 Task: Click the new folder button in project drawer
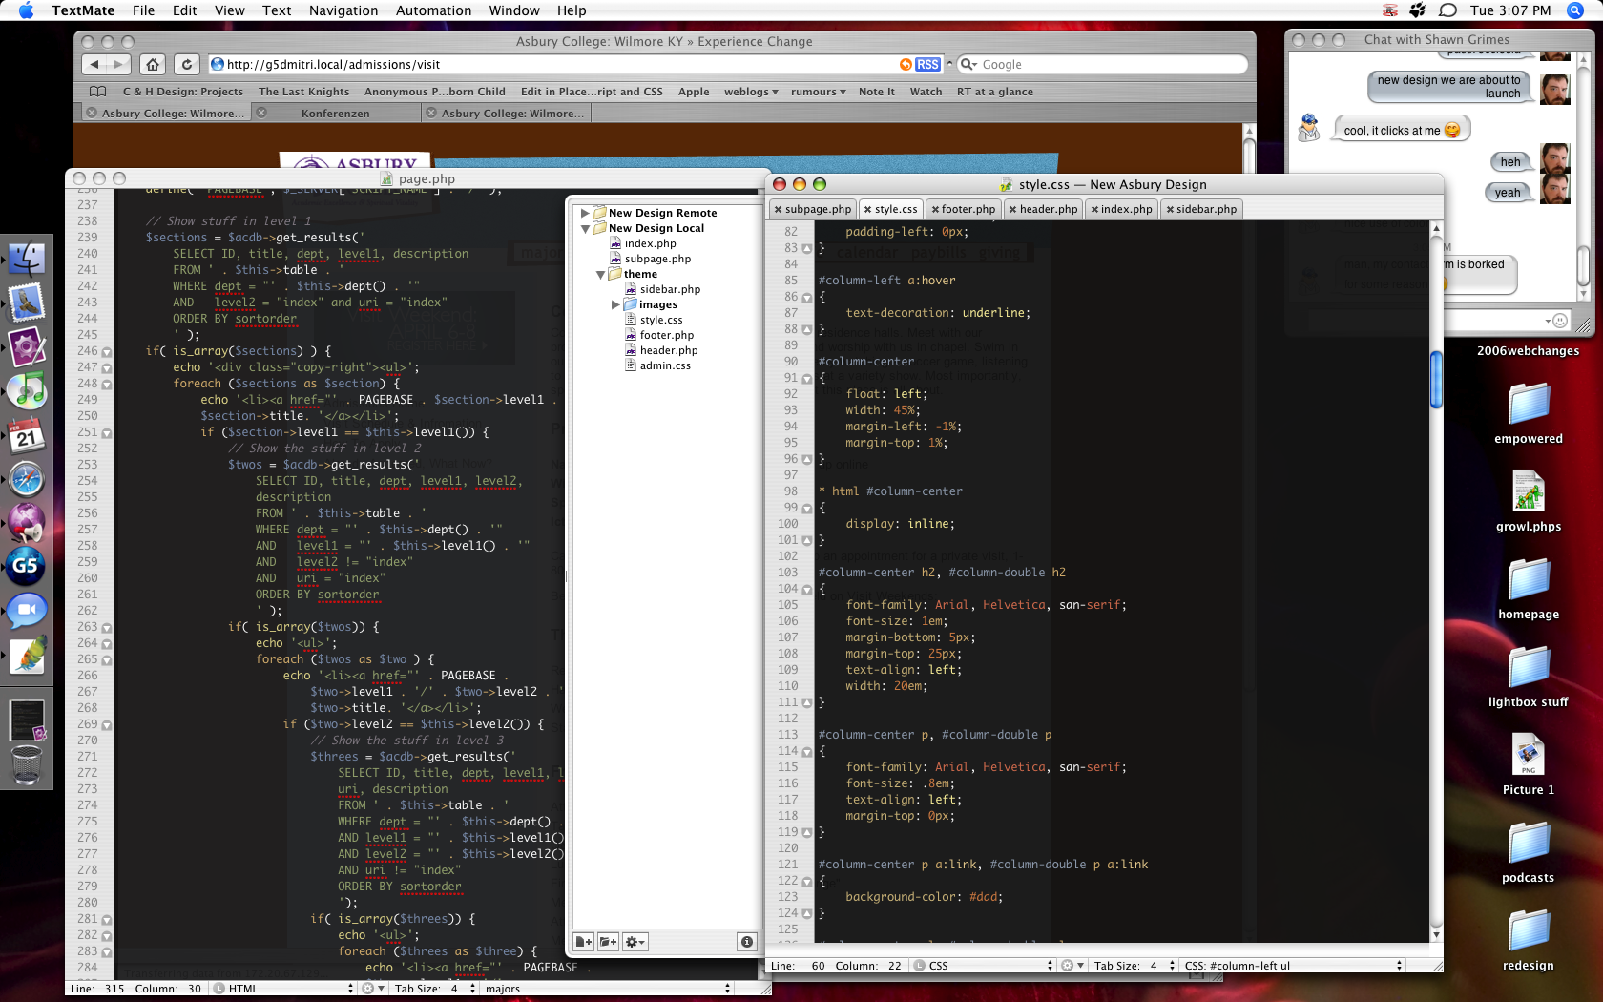pos(608,942)
